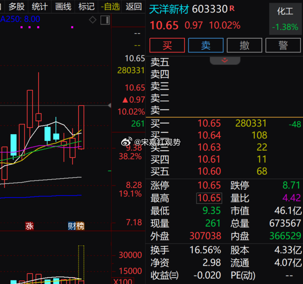Click the 最低 value 9.35
Image resolution: width=303 pixels, height=284 pixels.
click(x=211, y=211)
